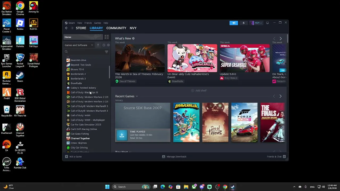Viewport: 340px width, 191px height.
Task: Click Sea of Thieves news tag
Action: coord(125,81)
